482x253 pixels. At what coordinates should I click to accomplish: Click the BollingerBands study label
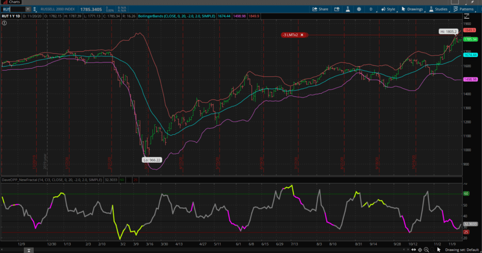point(177,16)
